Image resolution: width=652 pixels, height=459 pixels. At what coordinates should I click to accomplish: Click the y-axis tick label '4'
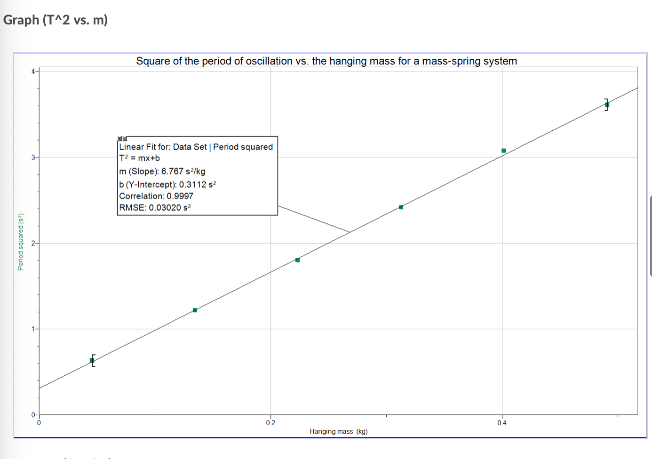pyautogui.click(x=33, y=71)
